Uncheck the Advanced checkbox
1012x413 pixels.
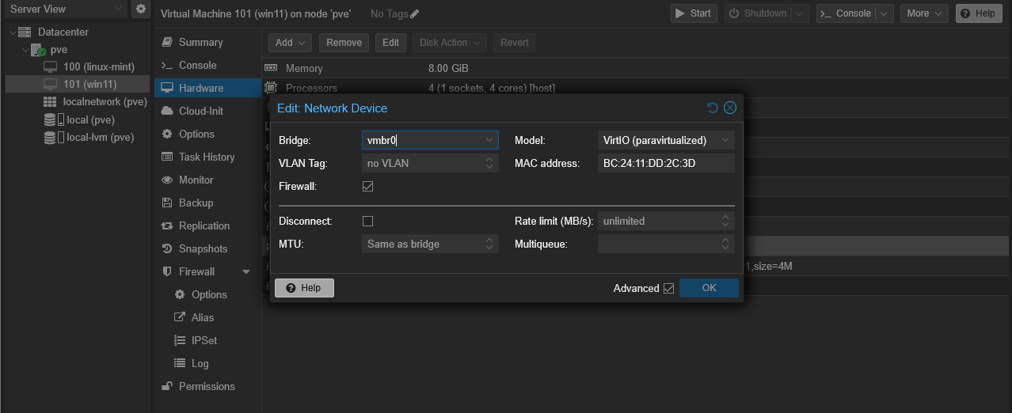click(668, 289)
